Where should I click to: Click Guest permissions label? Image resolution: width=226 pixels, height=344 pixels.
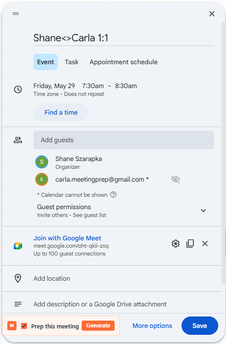coord(64,207)
